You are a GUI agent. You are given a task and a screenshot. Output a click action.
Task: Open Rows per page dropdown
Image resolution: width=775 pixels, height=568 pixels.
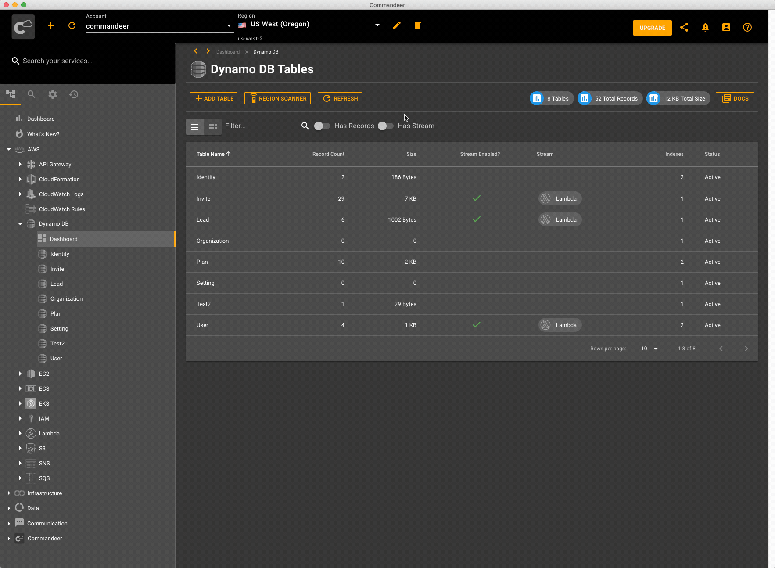[651, 349]
